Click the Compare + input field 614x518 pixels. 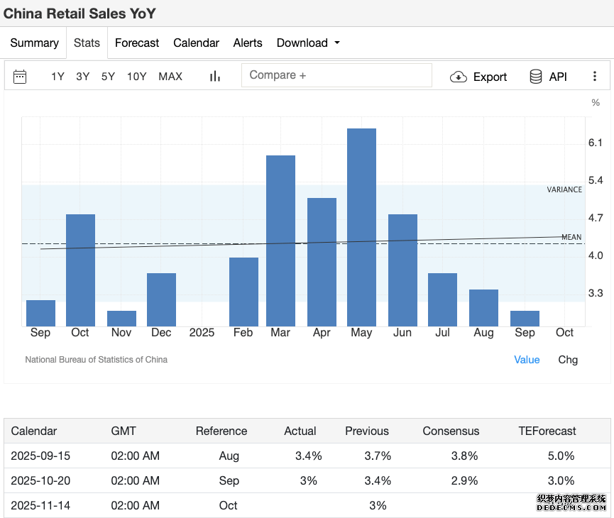(336, 75)
